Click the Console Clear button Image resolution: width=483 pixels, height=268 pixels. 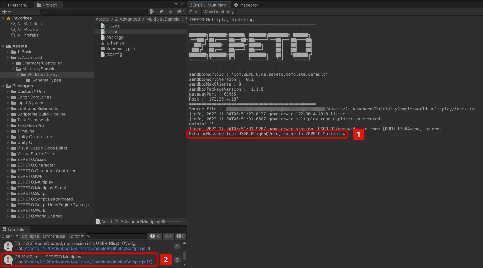pos(7,236)
